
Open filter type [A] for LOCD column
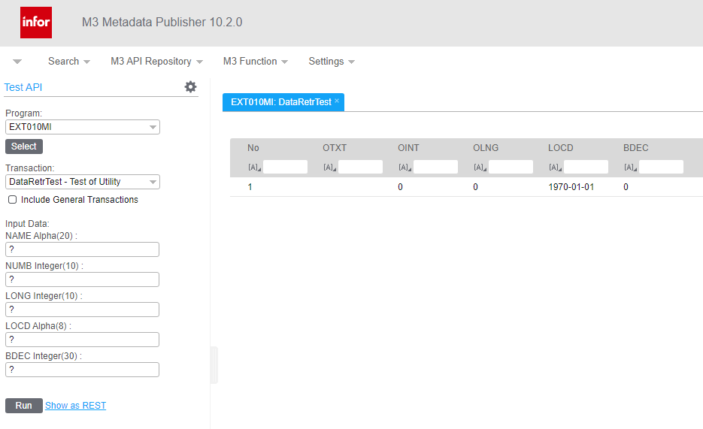click(x=556, y=167)
